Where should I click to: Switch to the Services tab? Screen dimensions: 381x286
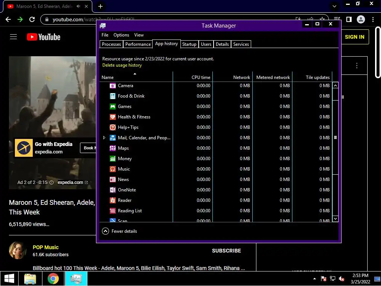tap(241, 44)
